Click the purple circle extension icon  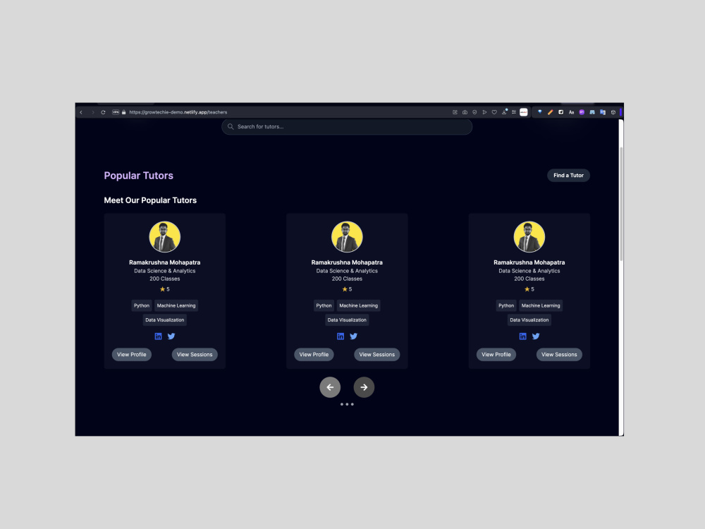tap(582, 112)
